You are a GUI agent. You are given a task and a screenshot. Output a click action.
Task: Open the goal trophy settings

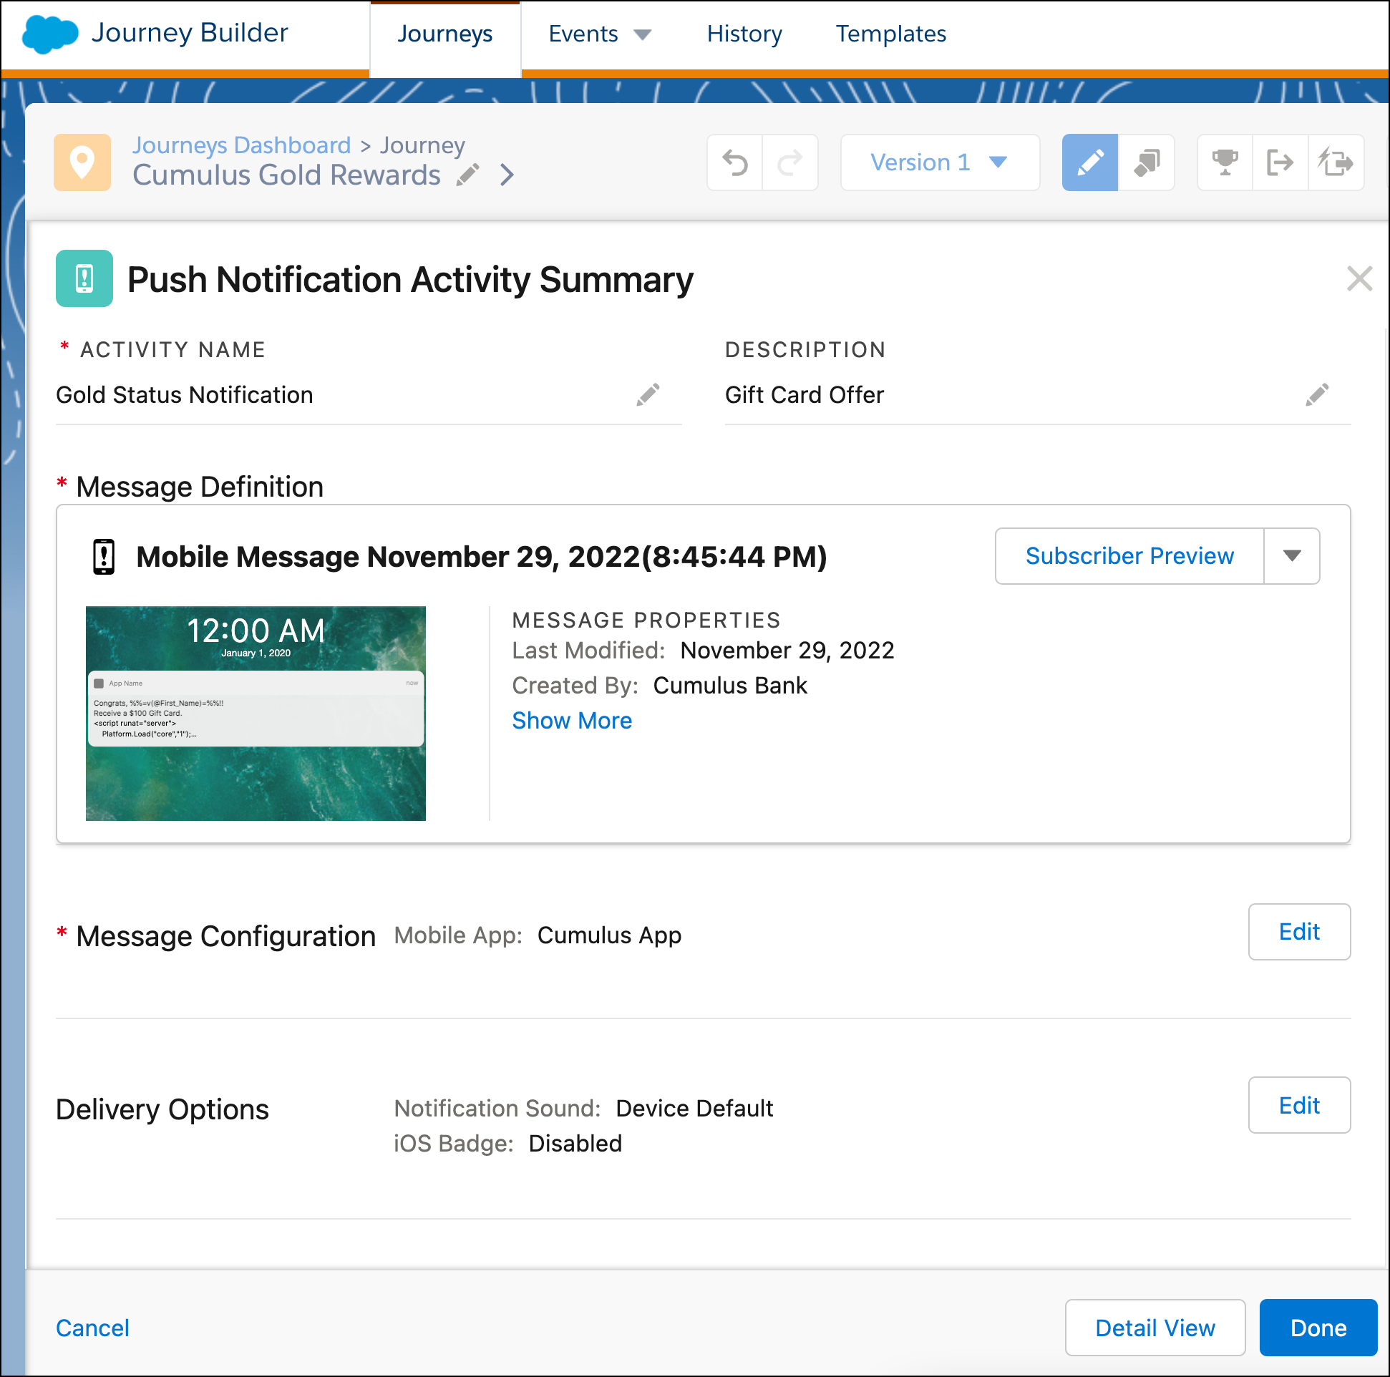[x=1225, y=162]
